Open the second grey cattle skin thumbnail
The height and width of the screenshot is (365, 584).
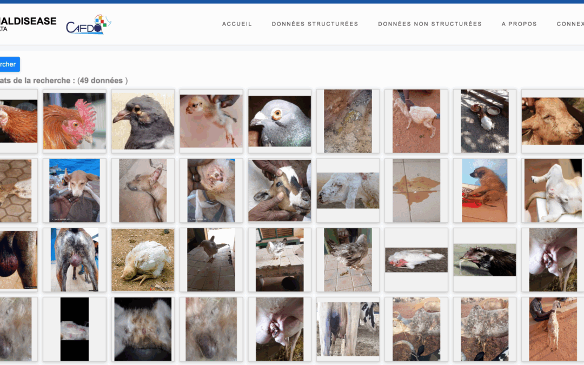pos(485,329)
